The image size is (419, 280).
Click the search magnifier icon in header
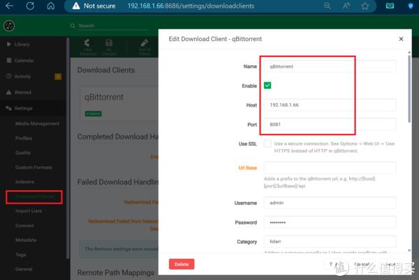pos(73,26)
